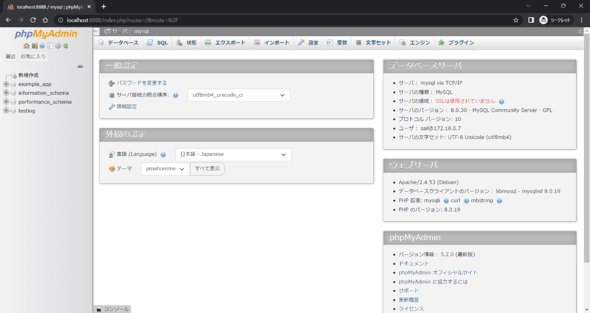Open the 文字セット tab
The height and width of the screenshot is (313, 590).
373,43
